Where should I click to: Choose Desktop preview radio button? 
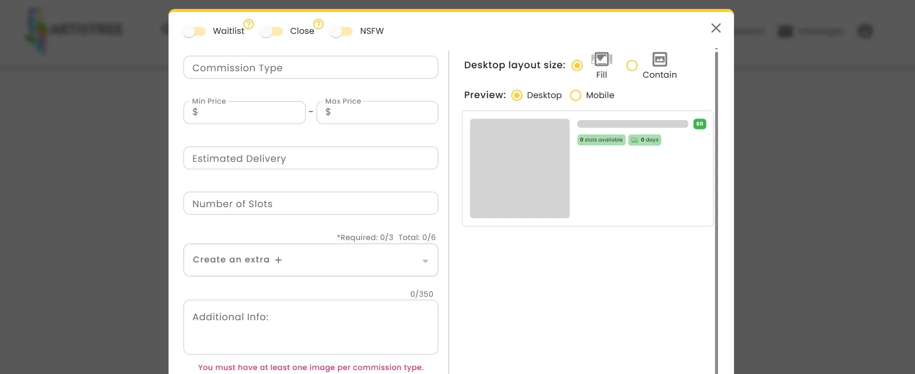pos(517,95)
